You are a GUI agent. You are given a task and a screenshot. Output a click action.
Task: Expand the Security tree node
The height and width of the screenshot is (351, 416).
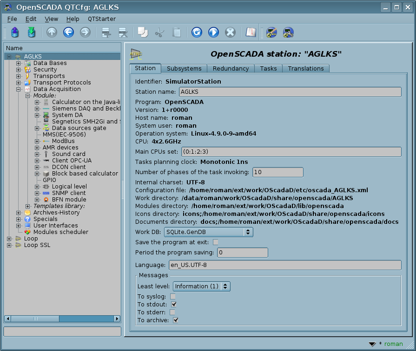pos(18,70)
